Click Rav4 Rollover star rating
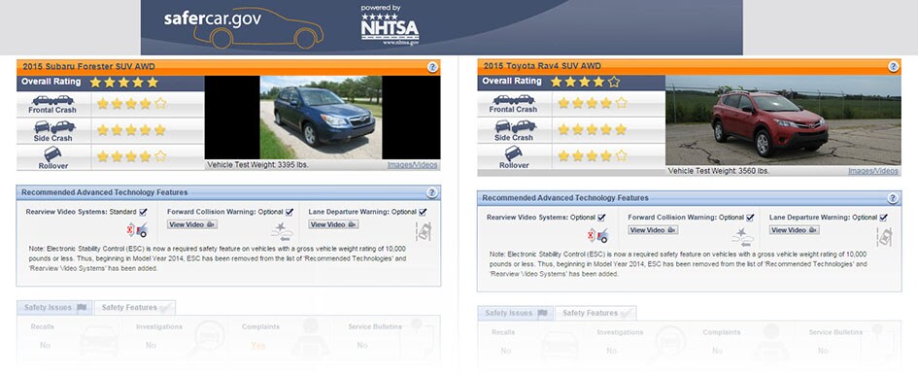The height and width of the screenshot is (374, 918). (x=593, y=156)
